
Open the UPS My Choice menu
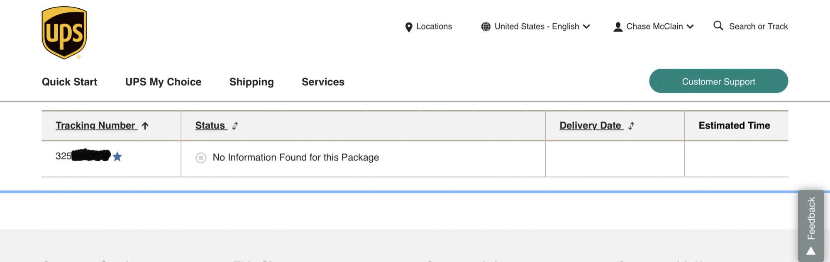pos(163,82)
